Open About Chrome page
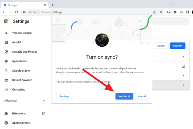The height and width of the screenshot is (129, 193). pyautogui.click(x=21, y=123)
